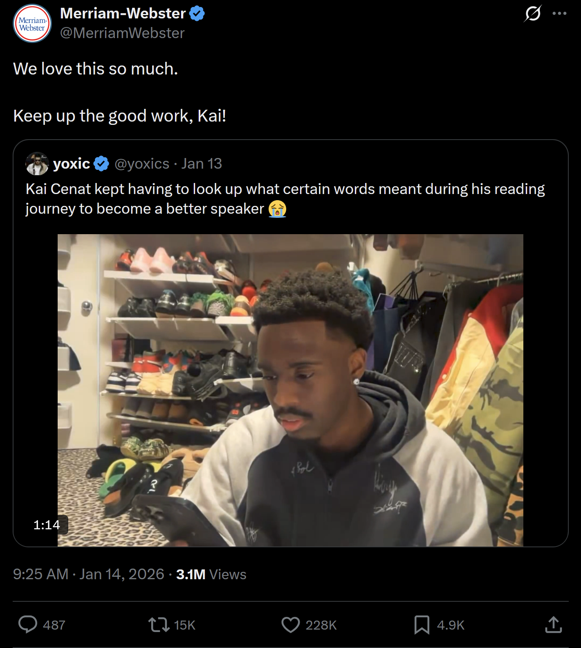The height and width of the screenshot is (648, 581).
Task: Click Merriam-Webster's blue verified badge
Action: [197, 14]
